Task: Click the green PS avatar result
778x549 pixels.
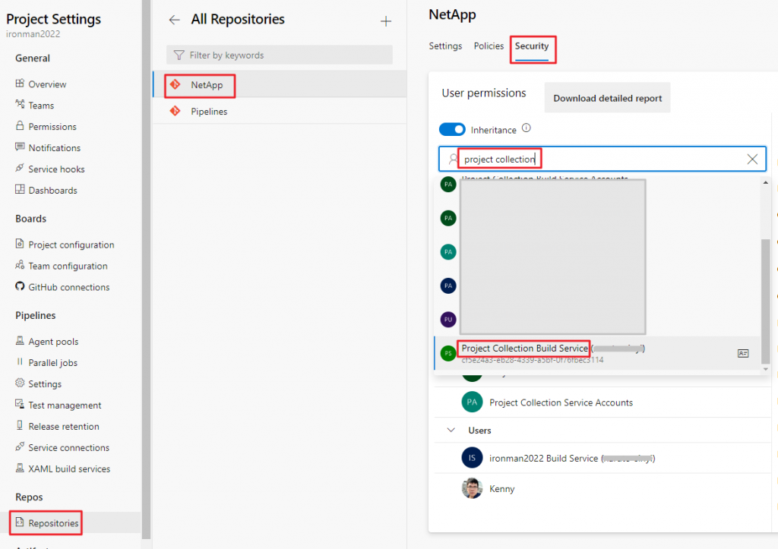Action: click(x=448, y=353)
